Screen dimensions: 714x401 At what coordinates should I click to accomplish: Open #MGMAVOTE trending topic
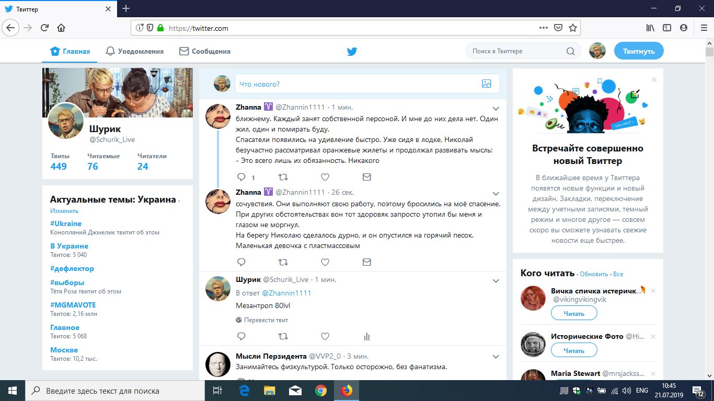(x=73, y=305)
